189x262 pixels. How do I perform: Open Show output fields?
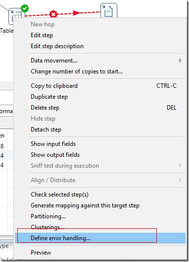[x=55, y=155]
